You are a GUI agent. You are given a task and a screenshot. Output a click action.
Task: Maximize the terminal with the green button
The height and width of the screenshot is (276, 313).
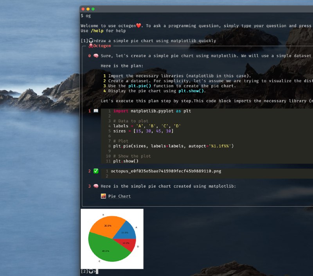[x=93, y=9]
